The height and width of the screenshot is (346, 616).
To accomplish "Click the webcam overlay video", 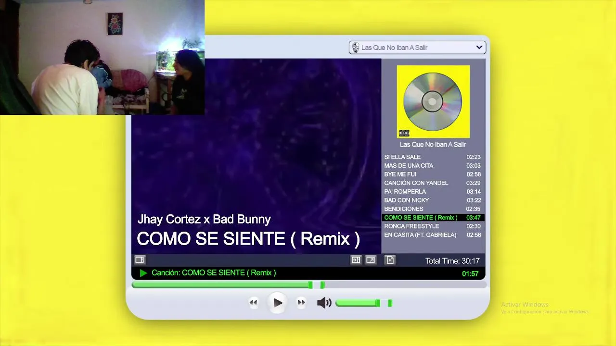I will click(102, 57).
